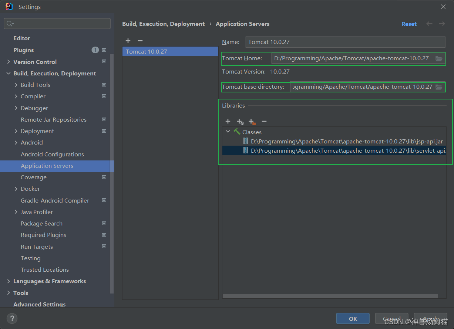Click project-level icon beside Deployment
The height and width of the screenshot is (329, 454).
coord(104,131)
